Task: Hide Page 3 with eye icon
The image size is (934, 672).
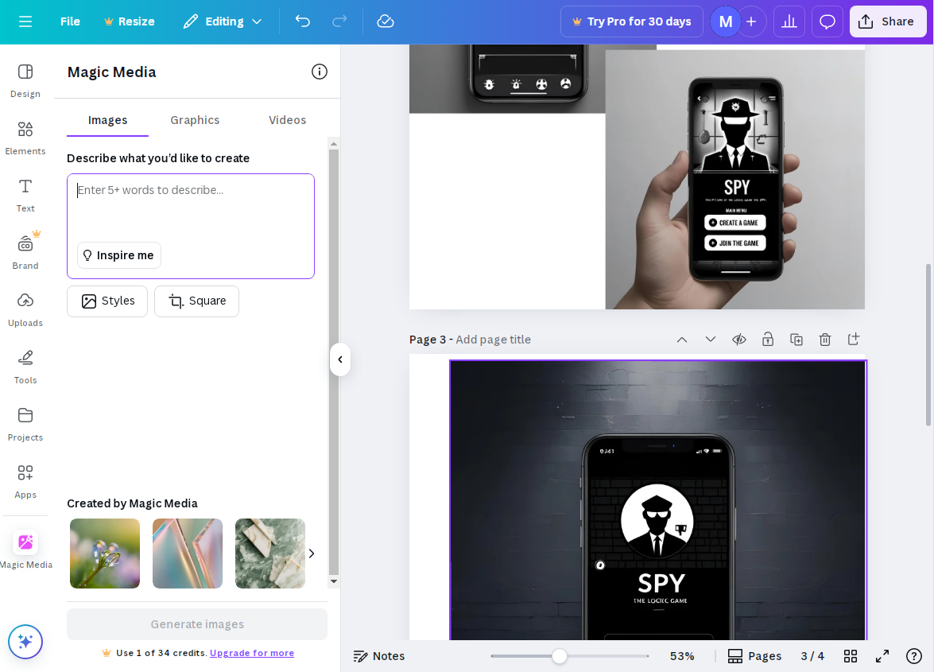Action: [x=739, y=340]
